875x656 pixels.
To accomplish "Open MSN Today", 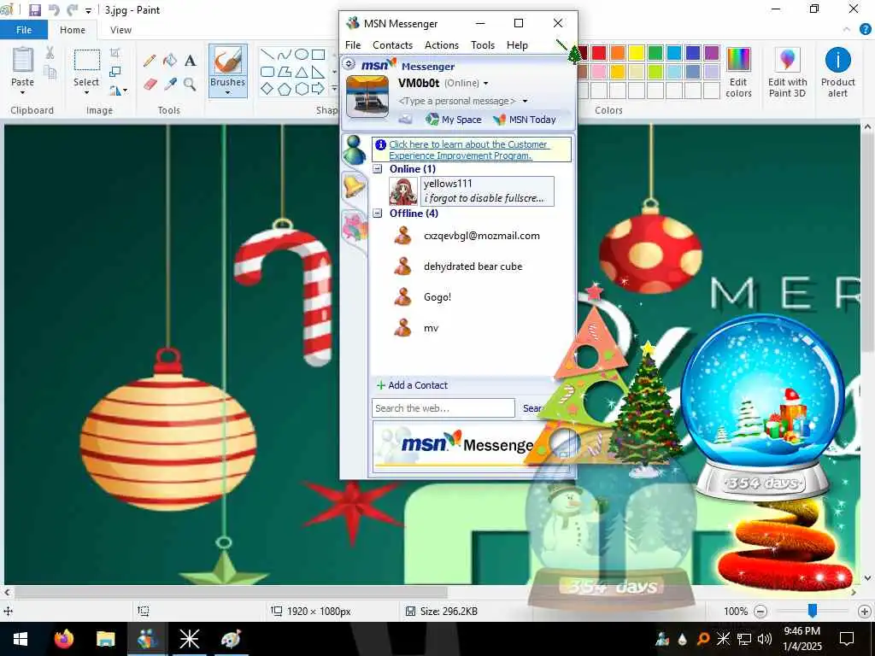I will coord(525,120).
